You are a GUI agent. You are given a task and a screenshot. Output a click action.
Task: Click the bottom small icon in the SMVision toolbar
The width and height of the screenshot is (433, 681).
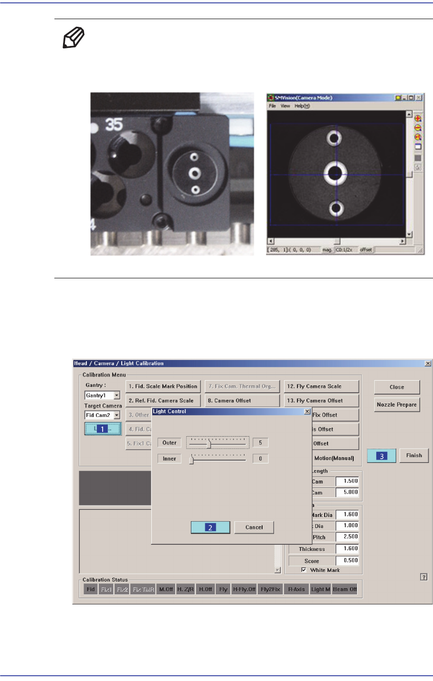tap(418, 167)
